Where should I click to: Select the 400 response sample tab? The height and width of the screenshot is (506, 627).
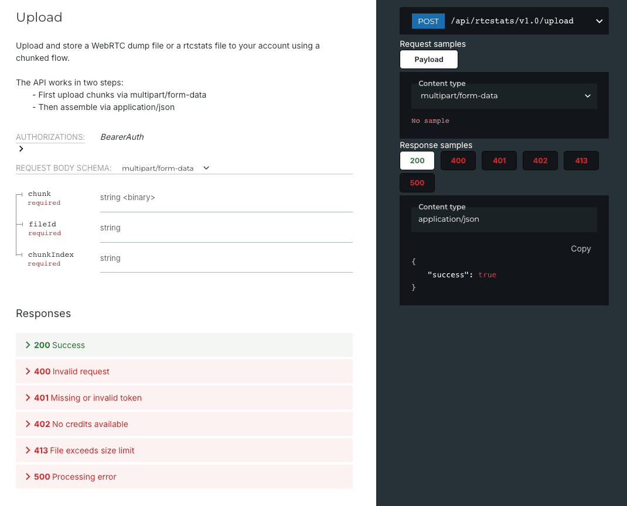[458, 160]
